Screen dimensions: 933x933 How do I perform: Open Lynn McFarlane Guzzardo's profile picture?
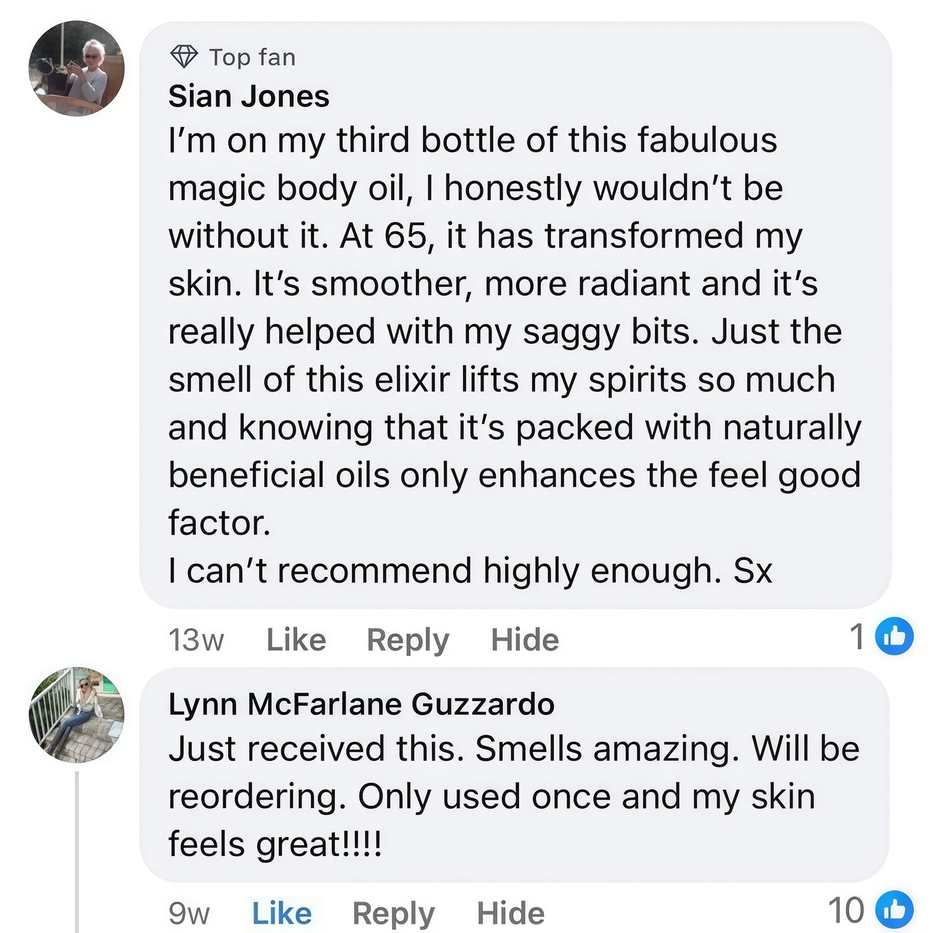point(77,715)
